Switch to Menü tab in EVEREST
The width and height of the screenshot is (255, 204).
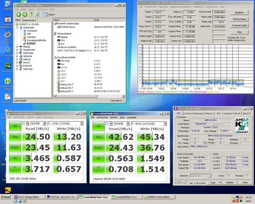click(x=18, y=20)
